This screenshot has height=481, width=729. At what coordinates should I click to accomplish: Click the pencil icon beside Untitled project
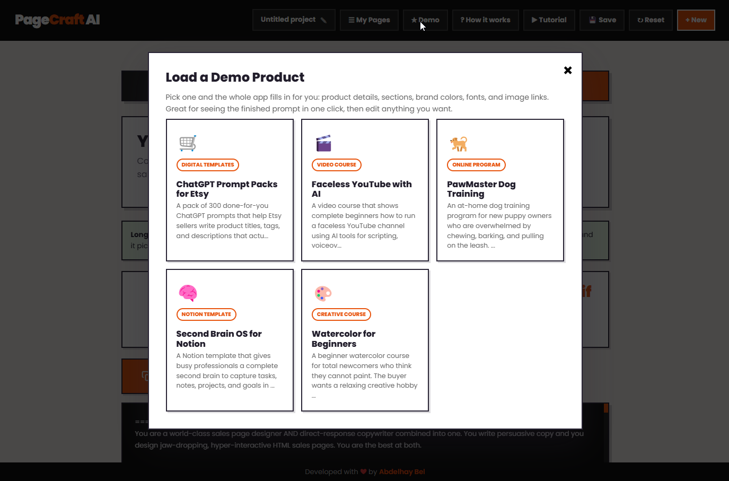click(323, 20)
